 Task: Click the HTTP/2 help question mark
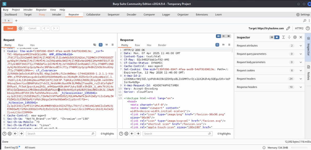click(308, 28)
